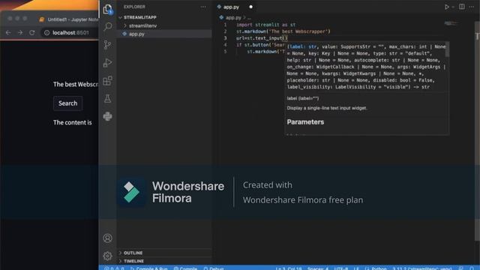
Task: Click 'The content is' text in the Streamlit app
Action: point(73,122)
